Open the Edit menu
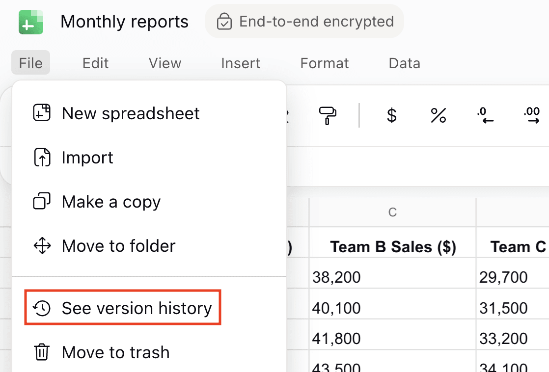This screenshot has height=372, width=549. click(95, 63)
